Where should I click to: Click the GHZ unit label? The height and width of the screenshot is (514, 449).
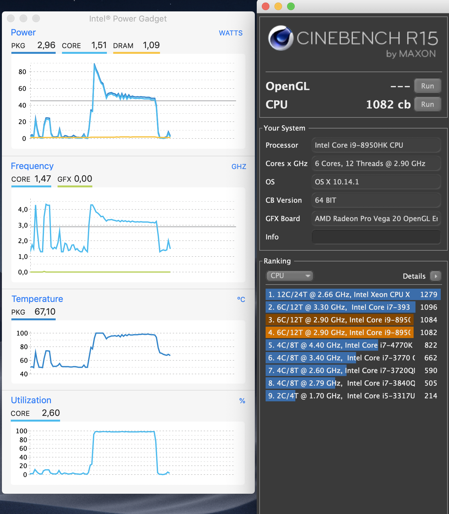point(239,166)
